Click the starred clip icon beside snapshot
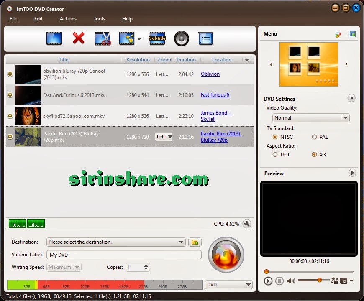The height and width of the screenshot is (301, 364). point(335,281)
